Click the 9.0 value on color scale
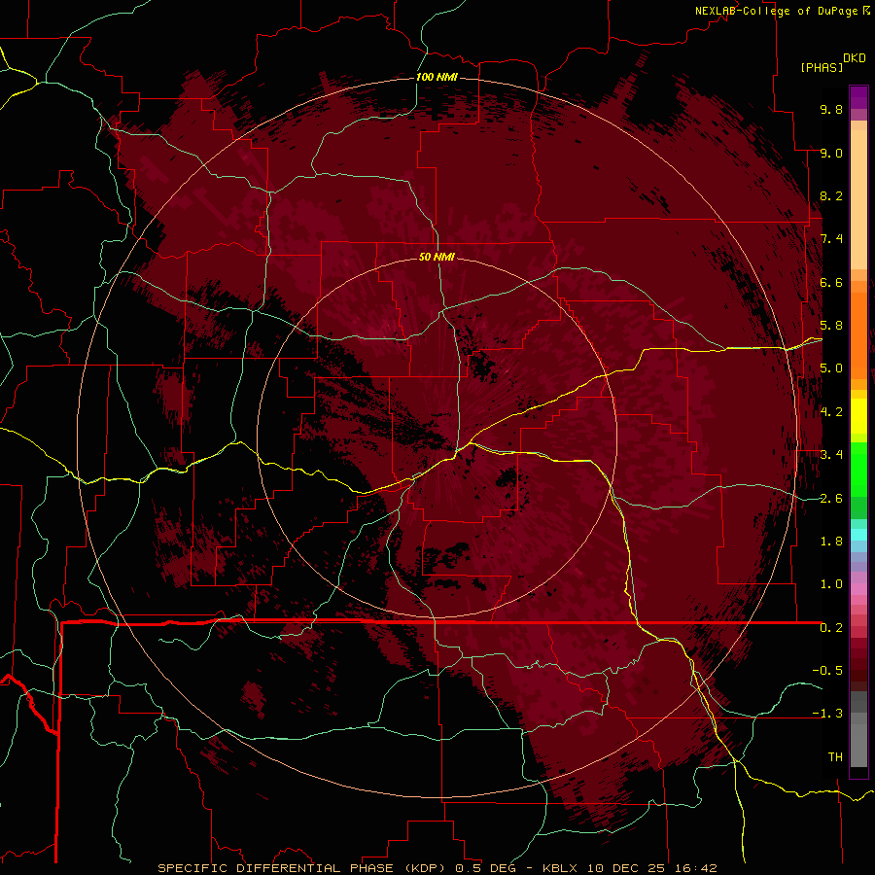The height and width of the screenshot is (875, 875). (831, 153)
